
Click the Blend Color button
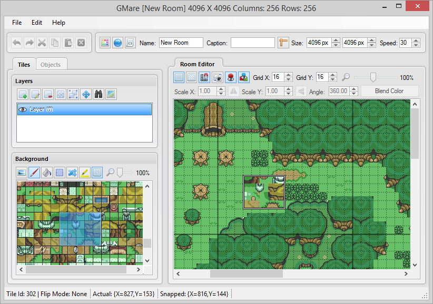coord(389,91)
